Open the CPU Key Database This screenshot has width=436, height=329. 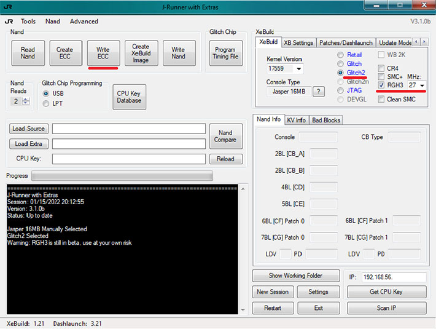pos(130,97)
